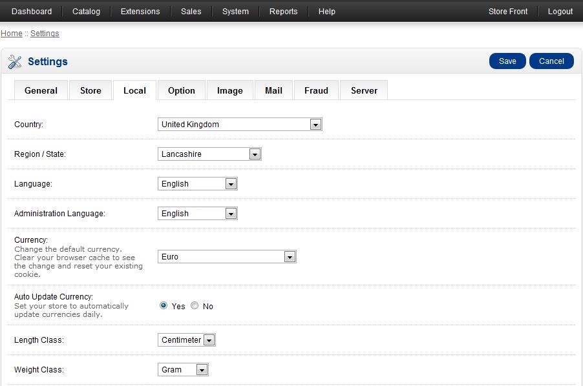Switch to the Option tab
Screen dimensions: 583x386
pyautogui.click(x=182, y=90)
